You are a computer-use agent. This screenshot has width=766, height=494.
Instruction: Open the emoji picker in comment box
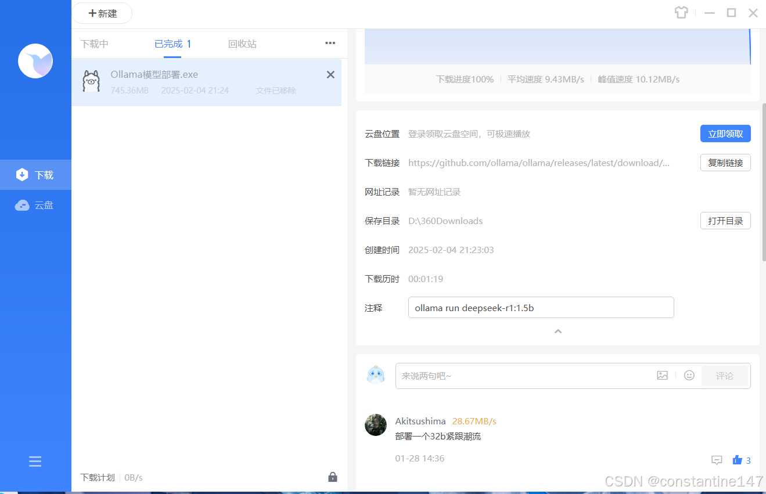[689, 376]
